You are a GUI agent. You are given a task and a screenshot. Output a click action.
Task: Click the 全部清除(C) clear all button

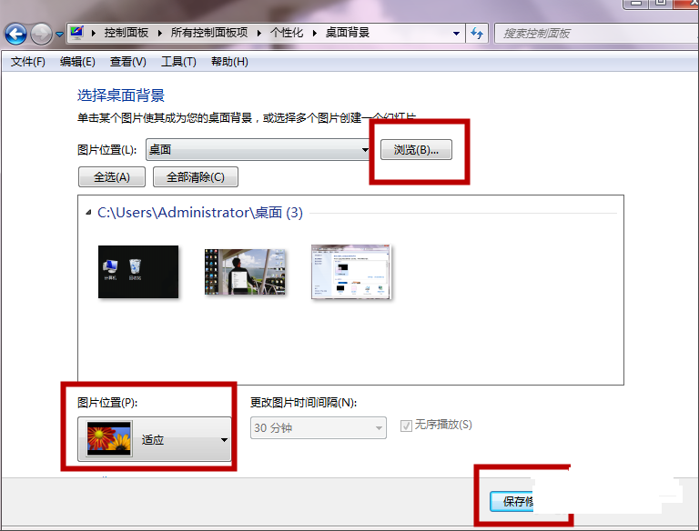pos(195,176)
